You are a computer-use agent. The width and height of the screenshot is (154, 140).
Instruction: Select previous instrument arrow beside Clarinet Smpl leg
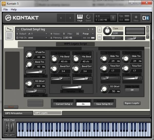coord(88,29)
